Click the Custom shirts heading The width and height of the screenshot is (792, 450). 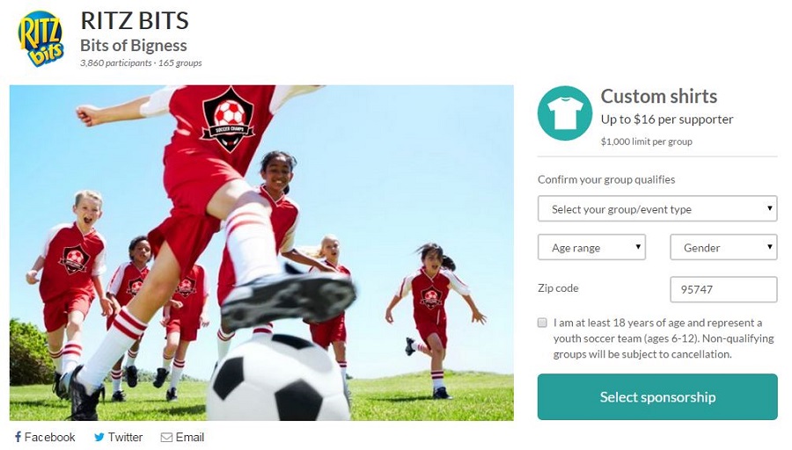658,96
